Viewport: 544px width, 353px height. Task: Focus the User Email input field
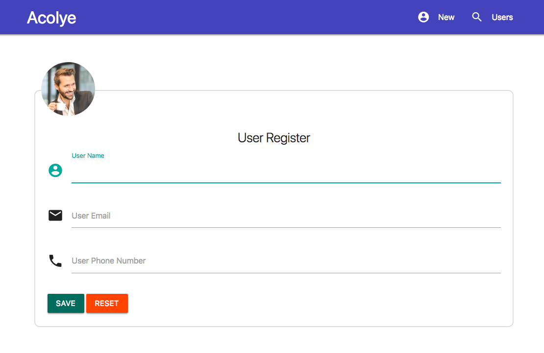coord(286,216)
